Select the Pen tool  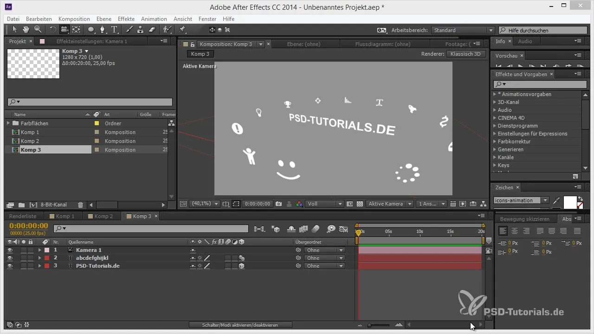tap(103, 30)
